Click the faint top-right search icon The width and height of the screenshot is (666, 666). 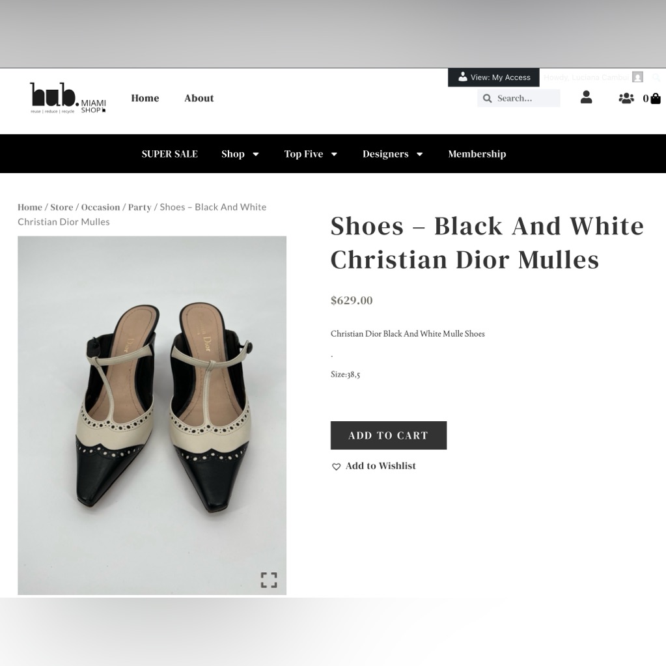pos(656,77)
